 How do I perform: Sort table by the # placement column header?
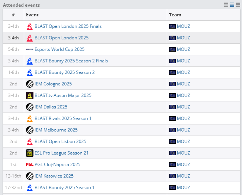click(x=13, y=15)
